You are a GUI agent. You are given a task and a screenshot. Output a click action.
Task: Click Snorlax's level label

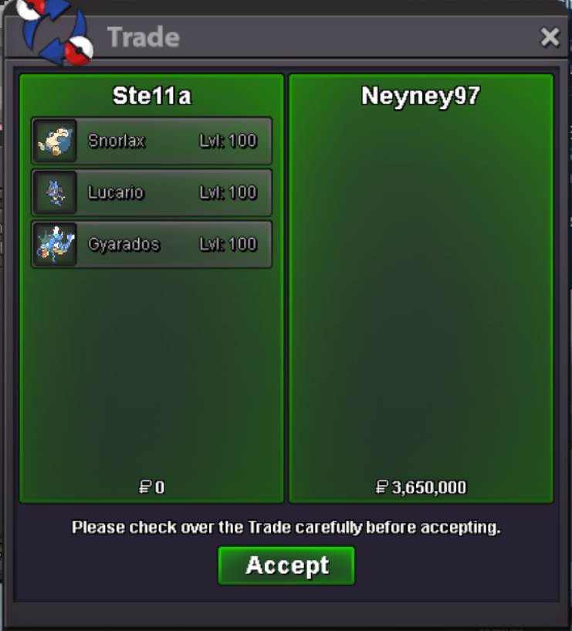click(x=228, y=141)
